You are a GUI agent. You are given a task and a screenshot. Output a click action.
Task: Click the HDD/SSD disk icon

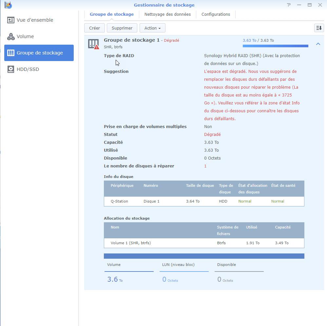coord(10,69)
